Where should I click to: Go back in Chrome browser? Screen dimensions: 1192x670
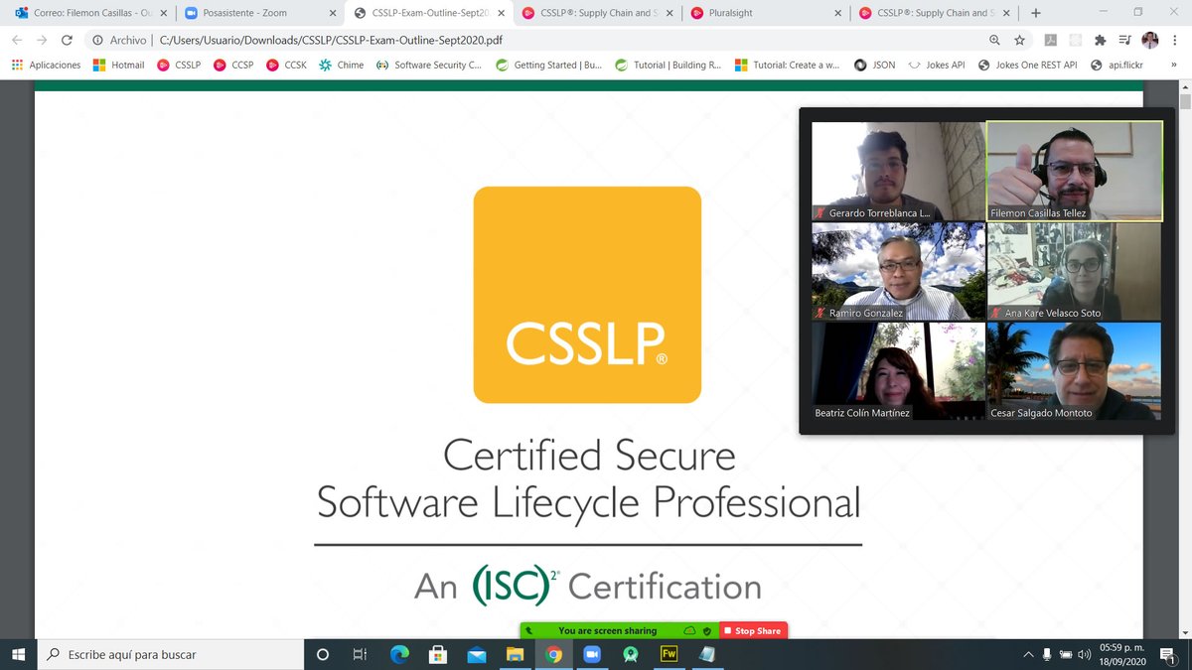pos(16,40)
